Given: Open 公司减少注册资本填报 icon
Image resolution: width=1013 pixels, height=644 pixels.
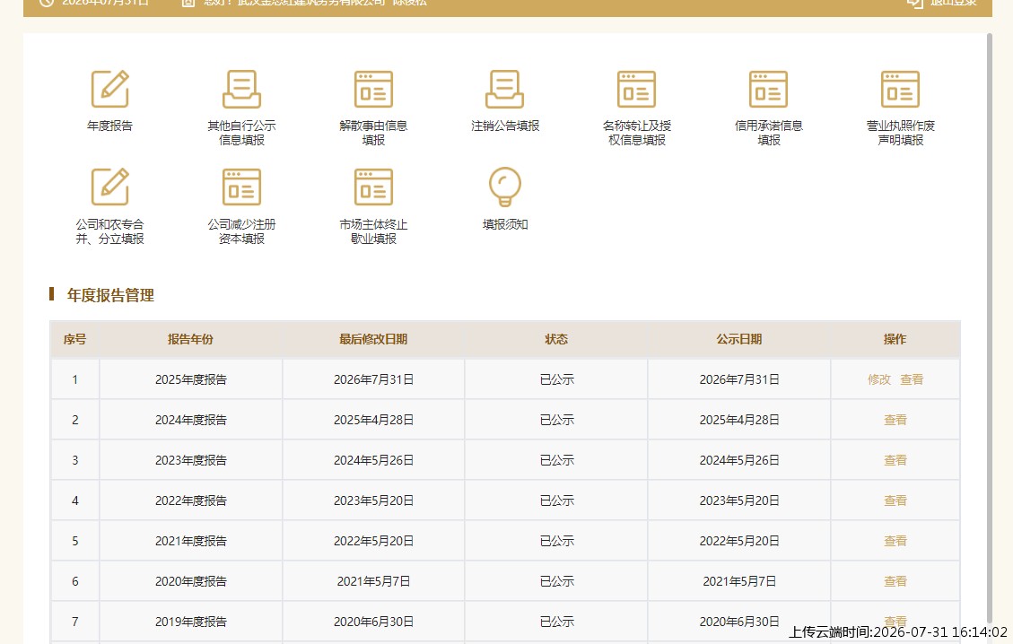Looking at the screenshot, I should click(241, 187).
